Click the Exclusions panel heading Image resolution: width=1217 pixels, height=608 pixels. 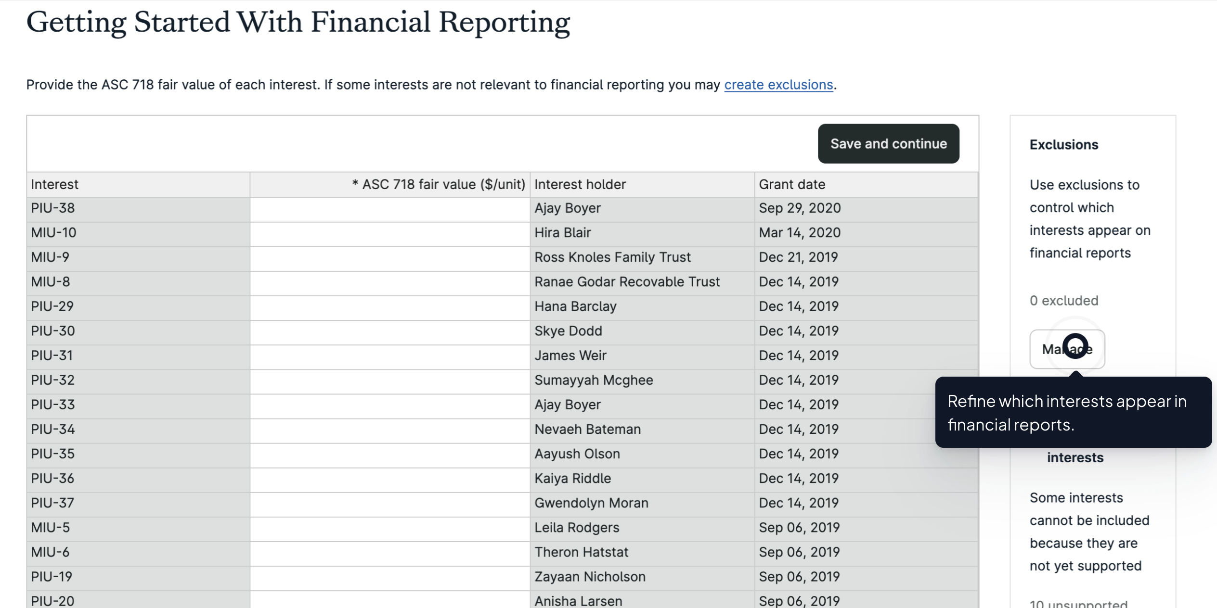1063,144
